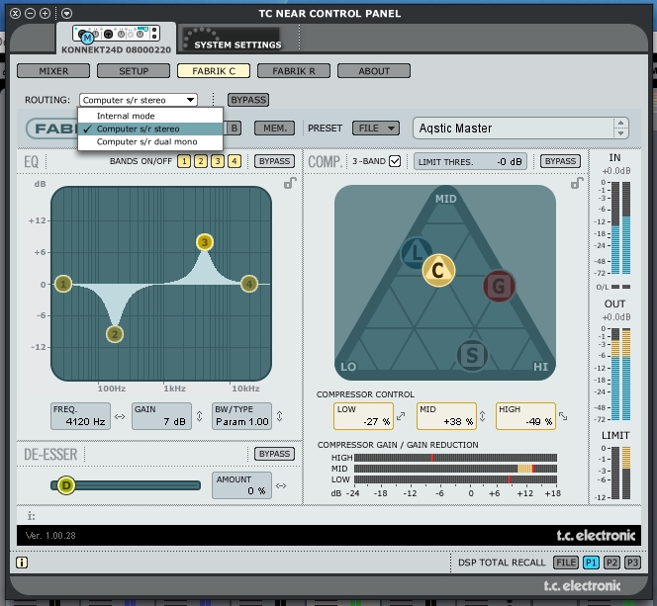Click the LIMIT THRES. value field
Screen dimensions: 657x606
point(470,161)
